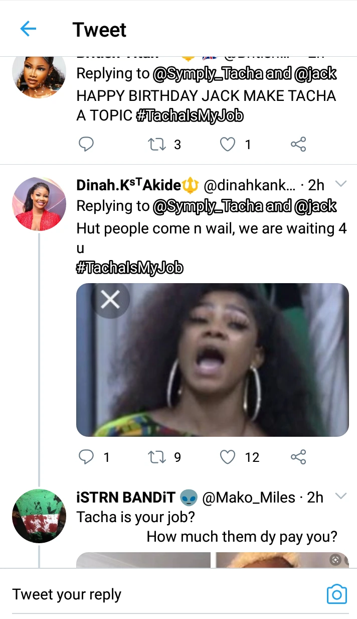This screenshot has height=619, width=357.
Task: Open #TachaIsMyJob hashtag in Dinah's tweet
Action: pos(129,269)
